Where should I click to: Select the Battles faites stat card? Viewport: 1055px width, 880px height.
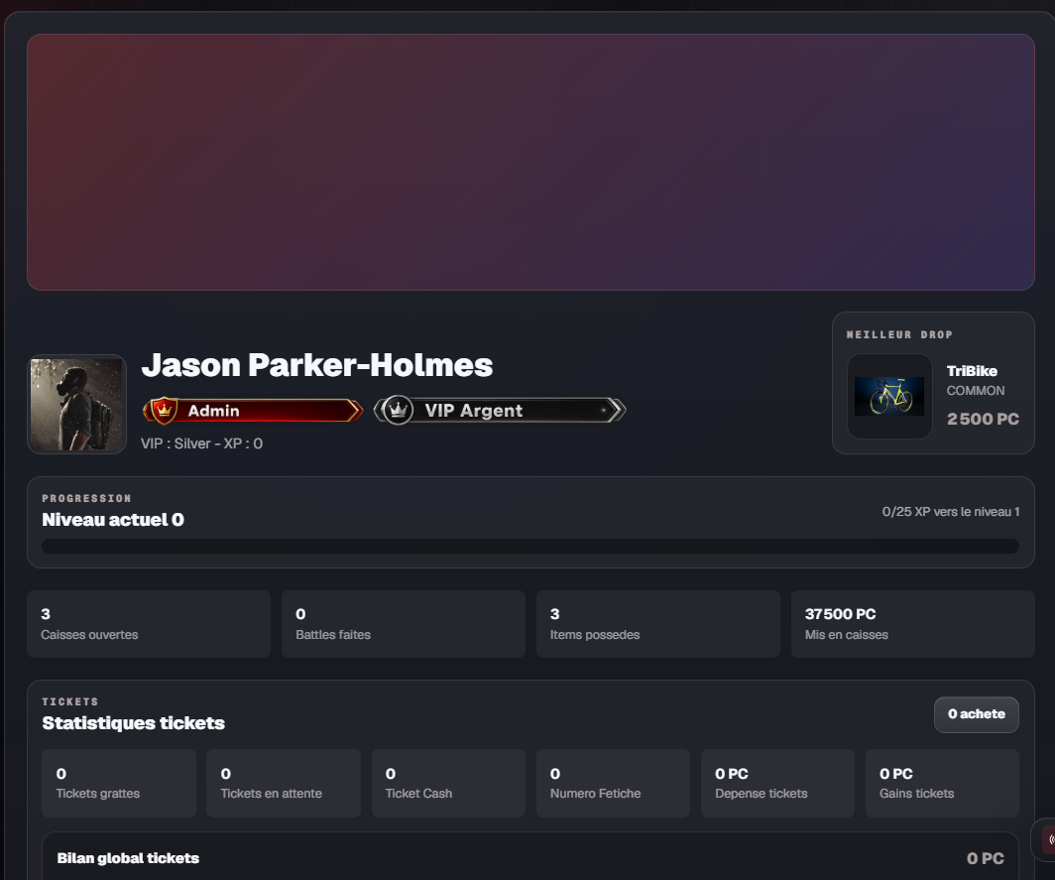coord(403,624)
